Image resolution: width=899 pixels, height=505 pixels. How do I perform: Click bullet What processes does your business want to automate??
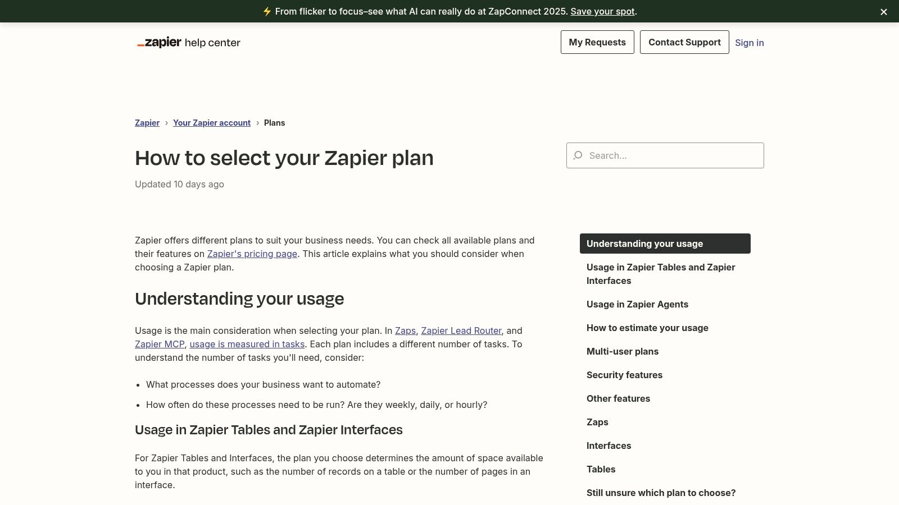pyautogui.click(x=263, y=384)
